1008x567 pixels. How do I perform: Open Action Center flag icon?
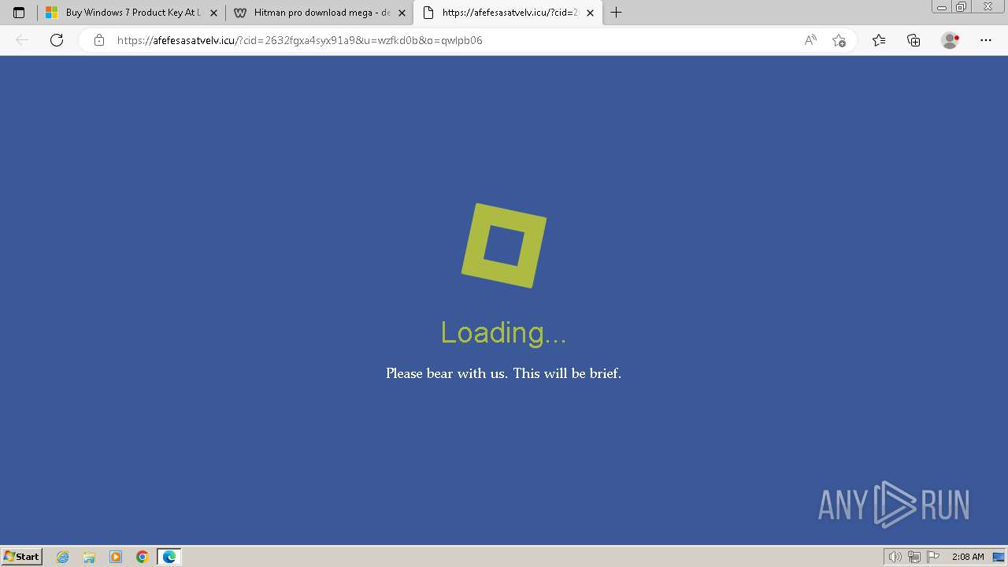pyautogui.click(x=933, y=557)
